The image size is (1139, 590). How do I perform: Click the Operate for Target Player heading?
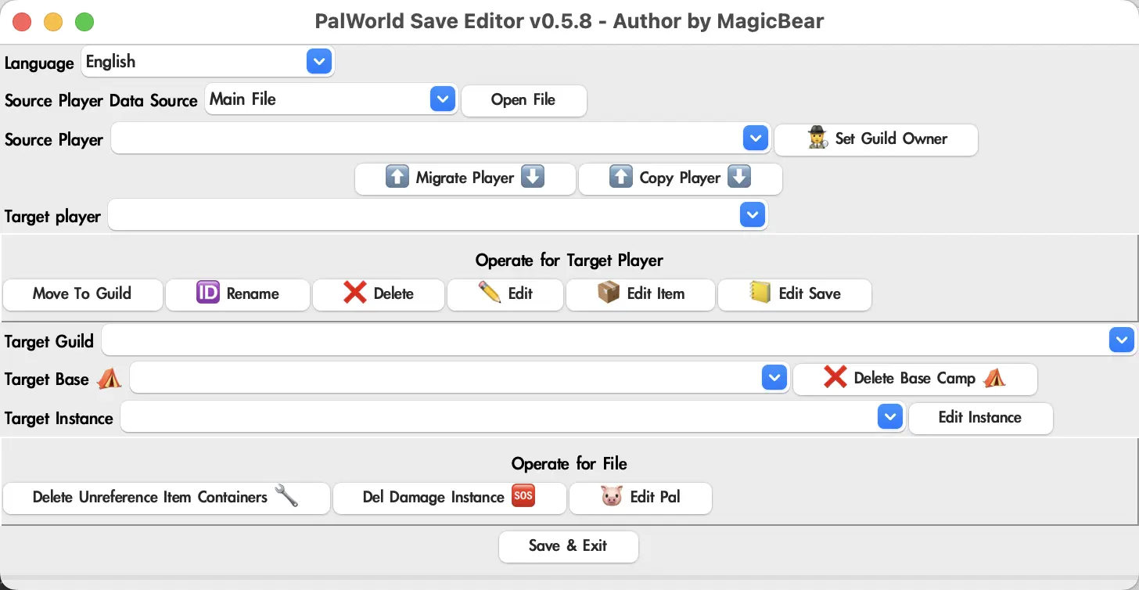(x=569, y=260)
